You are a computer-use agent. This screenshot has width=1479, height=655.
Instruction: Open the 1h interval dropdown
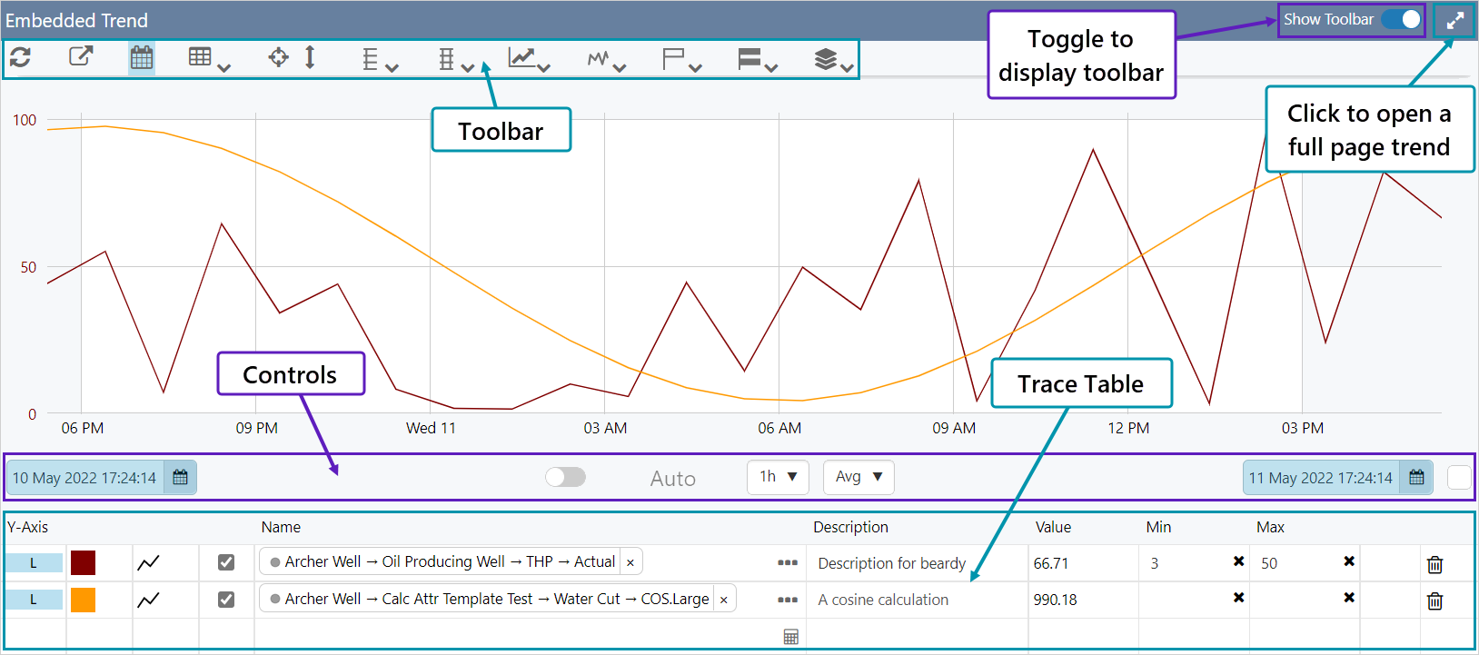coord(778,477)
